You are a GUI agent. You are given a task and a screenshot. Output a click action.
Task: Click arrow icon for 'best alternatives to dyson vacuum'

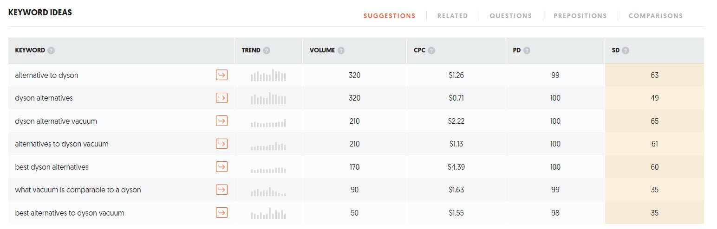pyautogui.click(x=222, y=213)
